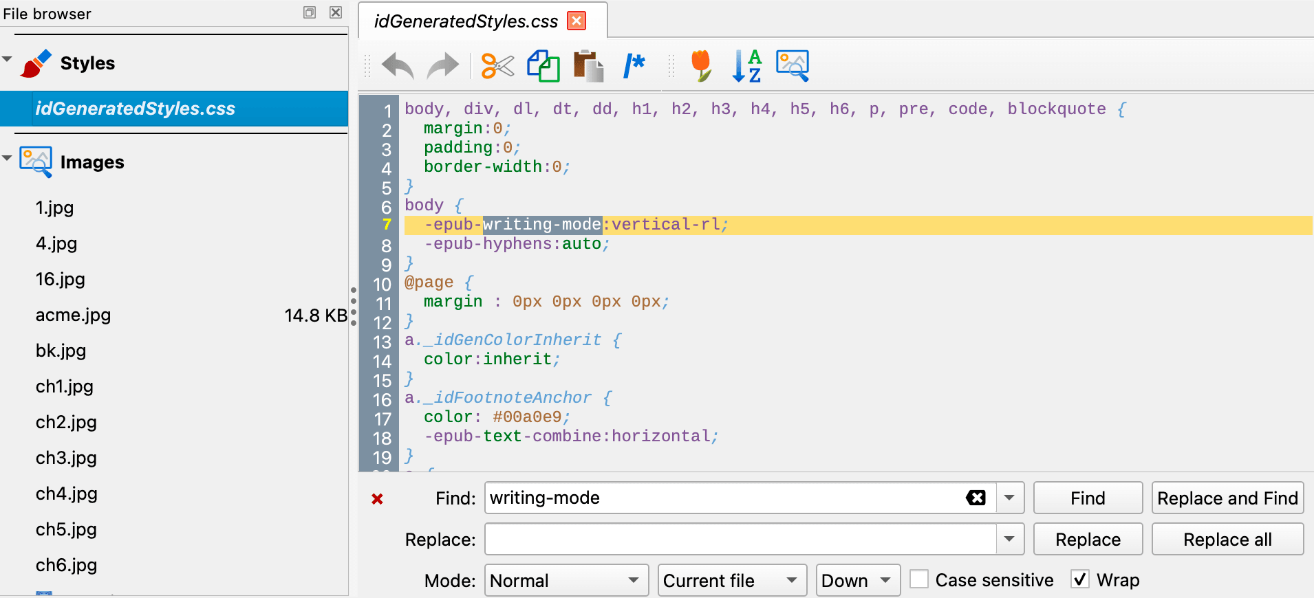Select bk.jpg in the Images list

tap(61, 351)
